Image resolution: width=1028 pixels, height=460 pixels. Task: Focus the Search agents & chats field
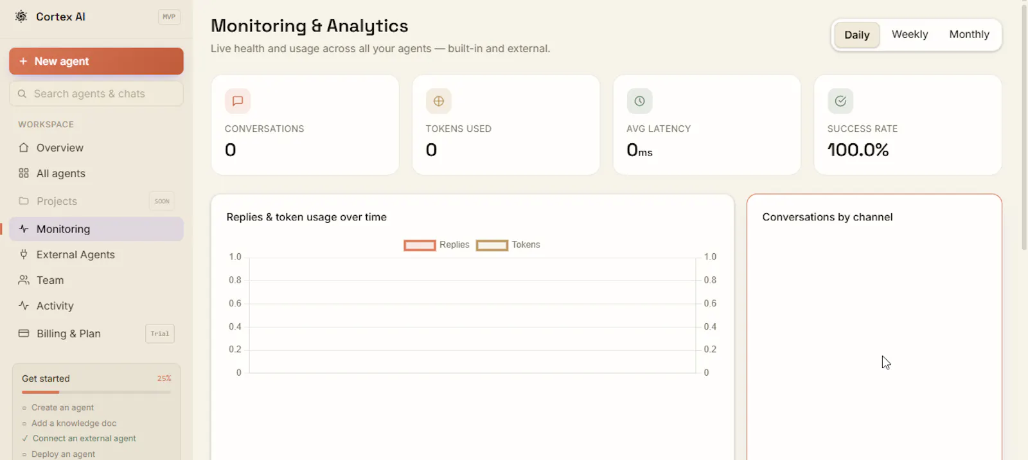click(96, 94)
